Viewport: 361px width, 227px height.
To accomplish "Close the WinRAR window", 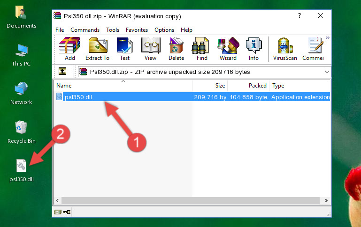I will click(x=321, y=15).
